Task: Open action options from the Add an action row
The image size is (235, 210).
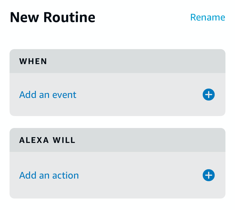Action: pos(117,175)
